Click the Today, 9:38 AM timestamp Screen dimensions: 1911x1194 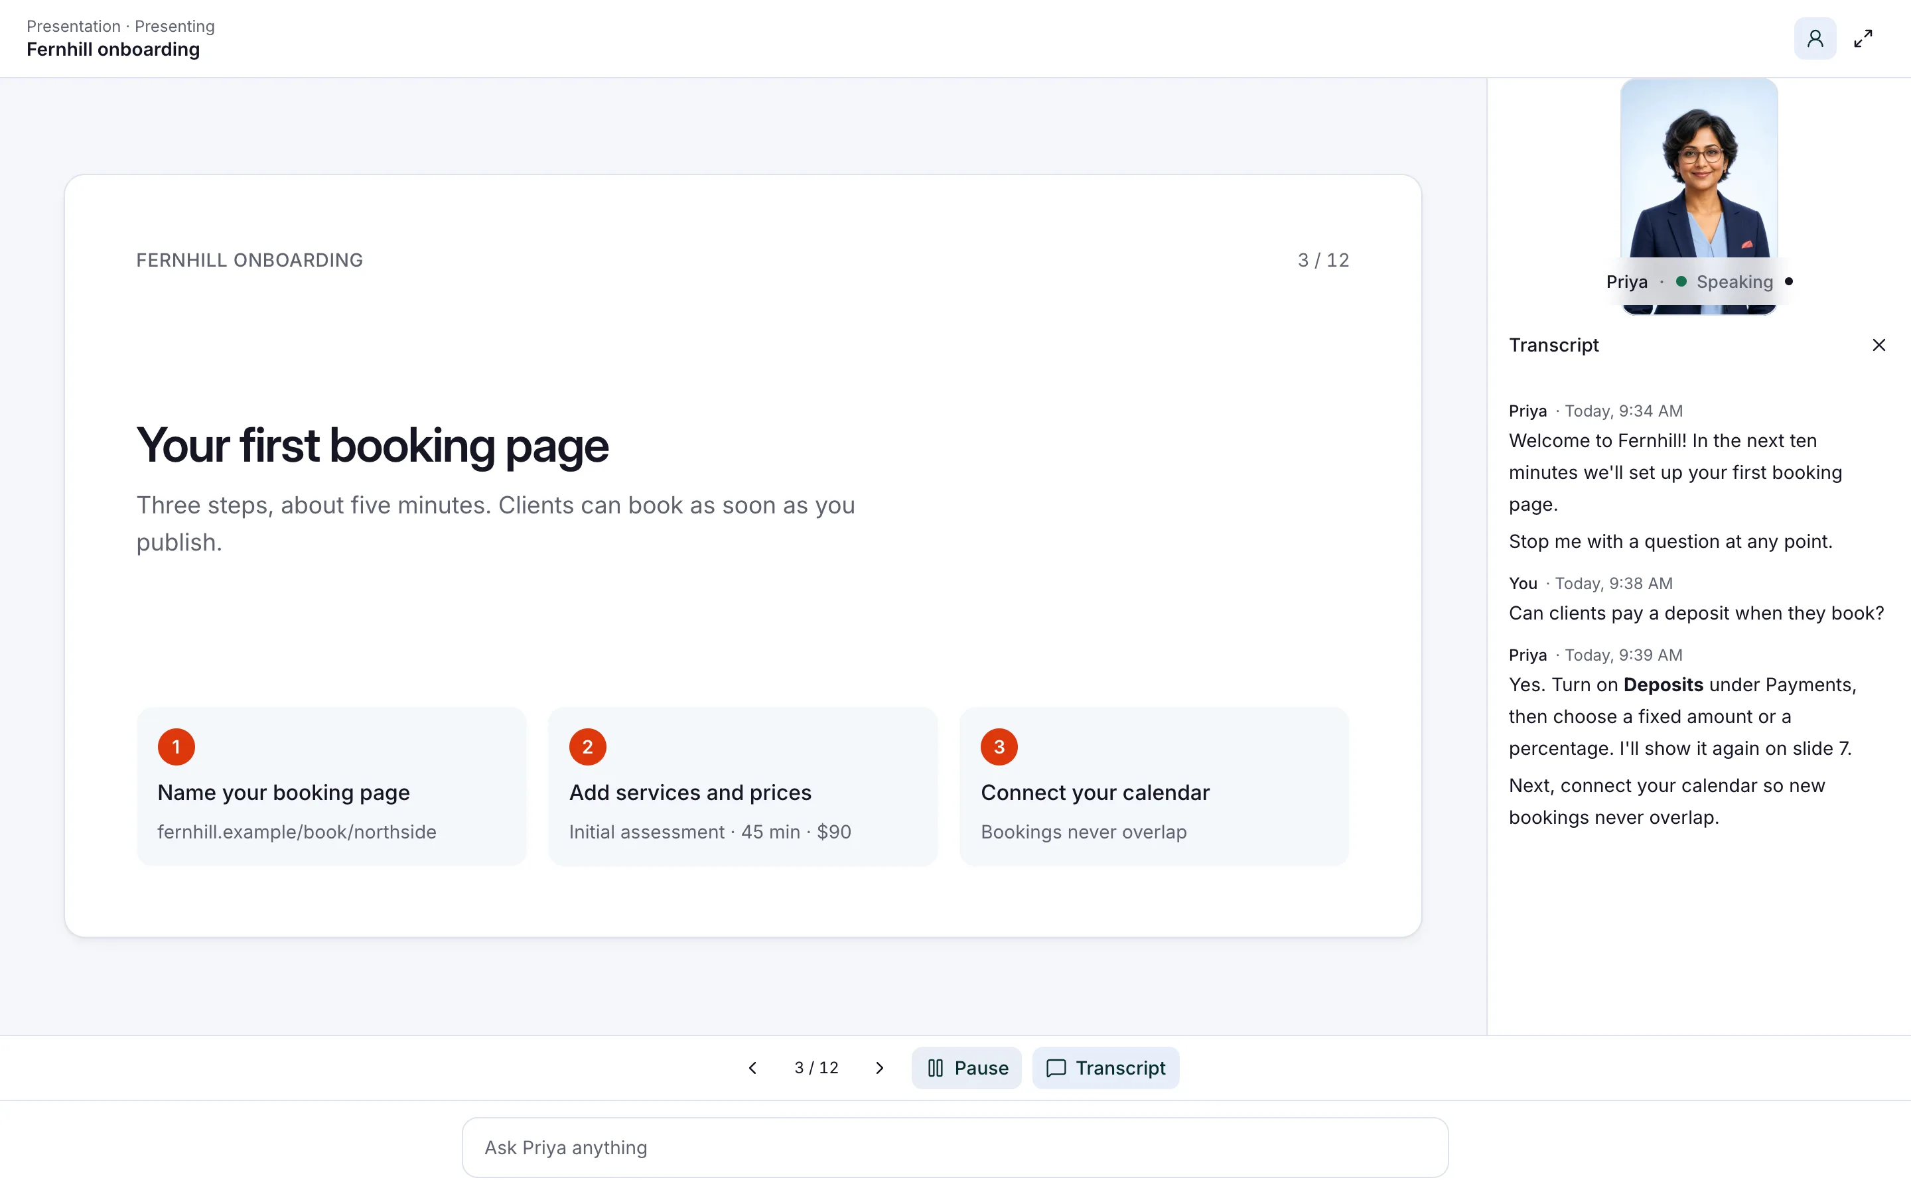(x=1613, y=583)
